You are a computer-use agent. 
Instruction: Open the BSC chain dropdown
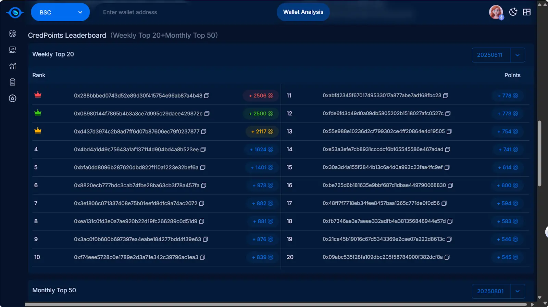coord(60,12)
